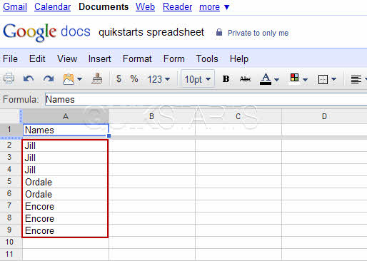Click the Print icon in toolbar
Viewport: 367px width, 261px height.
click(x=9, y=78)
